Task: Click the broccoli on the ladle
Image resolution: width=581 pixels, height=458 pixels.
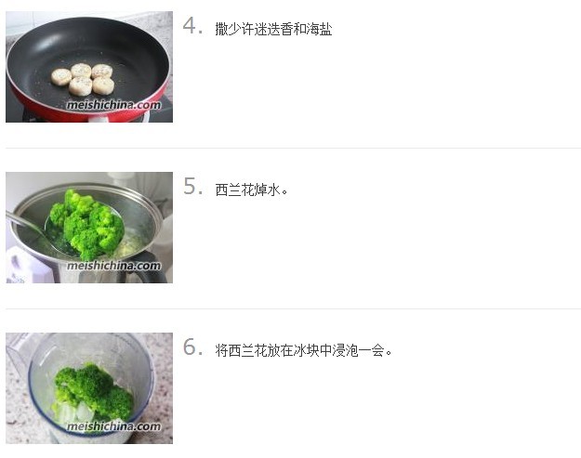Action: pyautogui.click(x=87, y=224)
